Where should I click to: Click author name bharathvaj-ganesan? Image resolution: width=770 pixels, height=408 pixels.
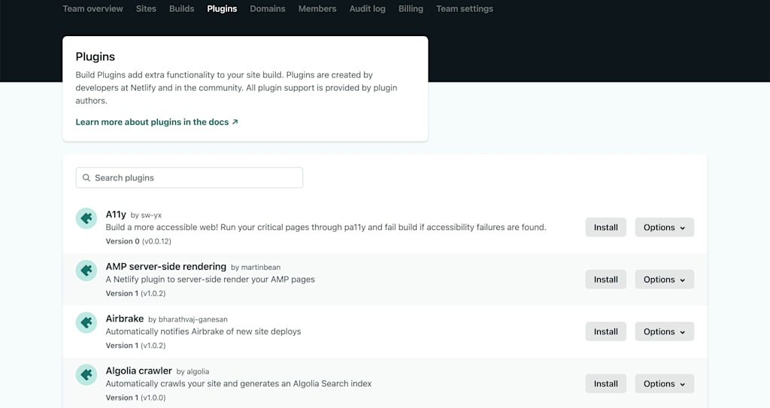click(x=193, y=319)
